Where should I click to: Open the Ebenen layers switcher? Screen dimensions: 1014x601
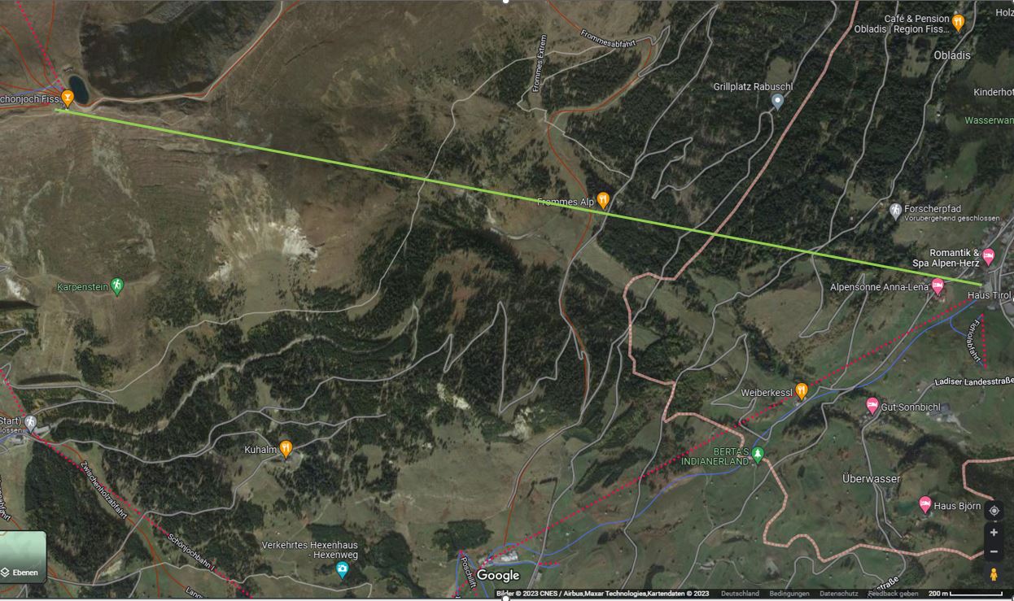pos(23,558)
